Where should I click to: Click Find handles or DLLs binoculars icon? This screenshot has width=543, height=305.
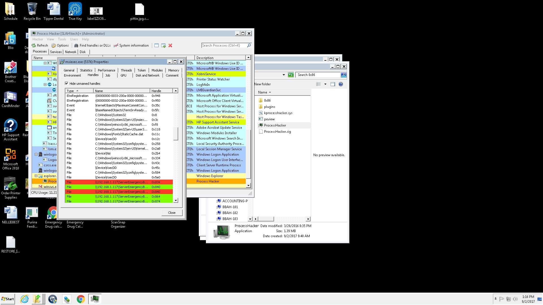76,45
